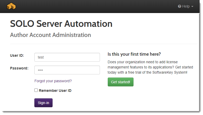Viewport: 203px width, 115px height.
Task: Click the orange cubes logo
Action: 11,6
